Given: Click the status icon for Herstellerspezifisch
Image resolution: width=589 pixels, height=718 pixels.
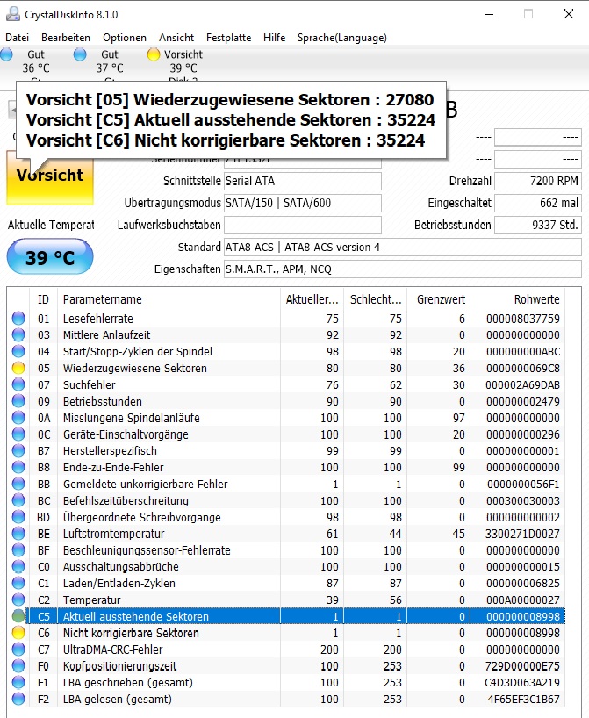Looking at the screenshot, I should click(x=18, y=450).
